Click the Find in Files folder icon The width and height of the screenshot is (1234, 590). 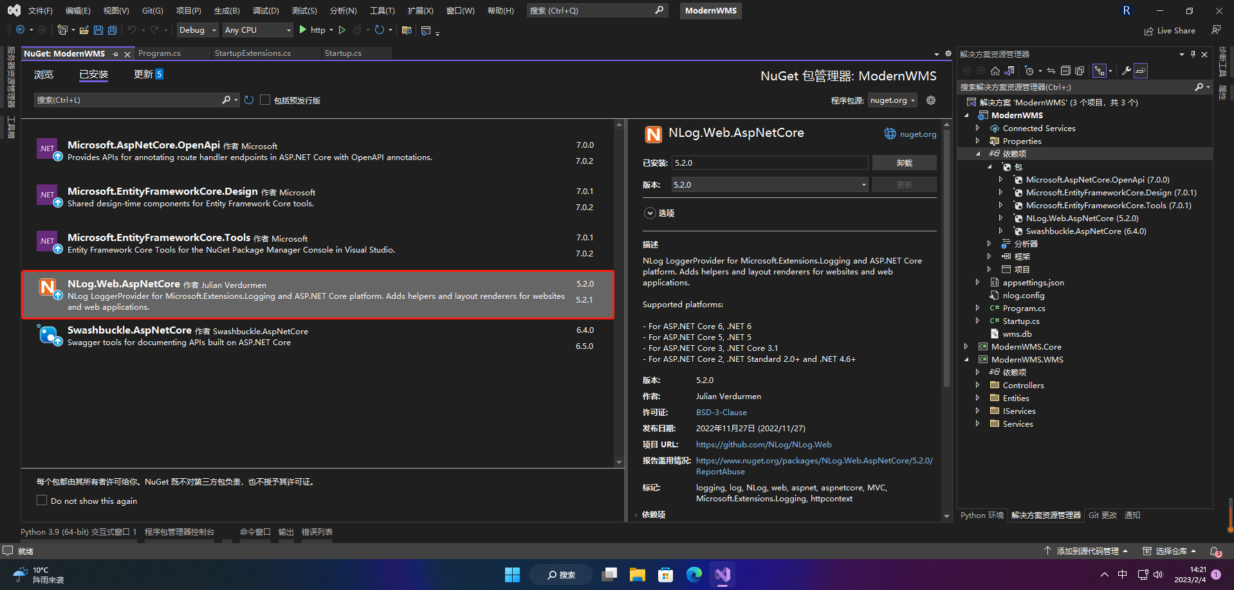coord(407,30)
